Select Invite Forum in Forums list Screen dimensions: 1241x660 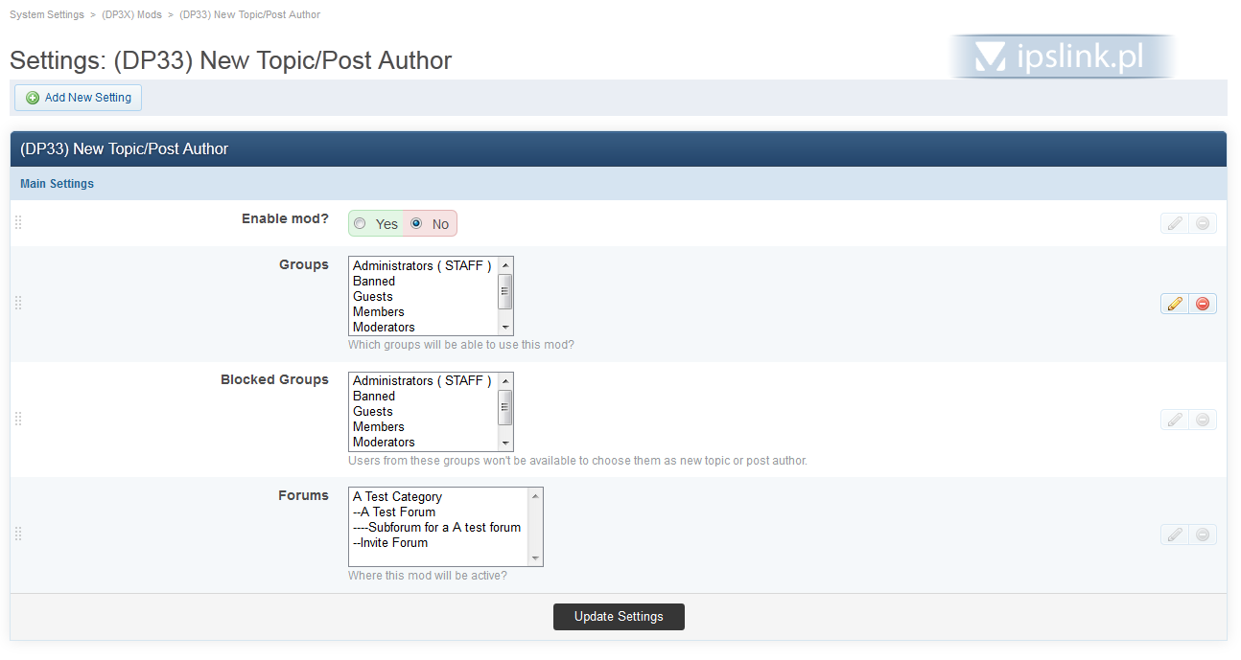[393, 543]
